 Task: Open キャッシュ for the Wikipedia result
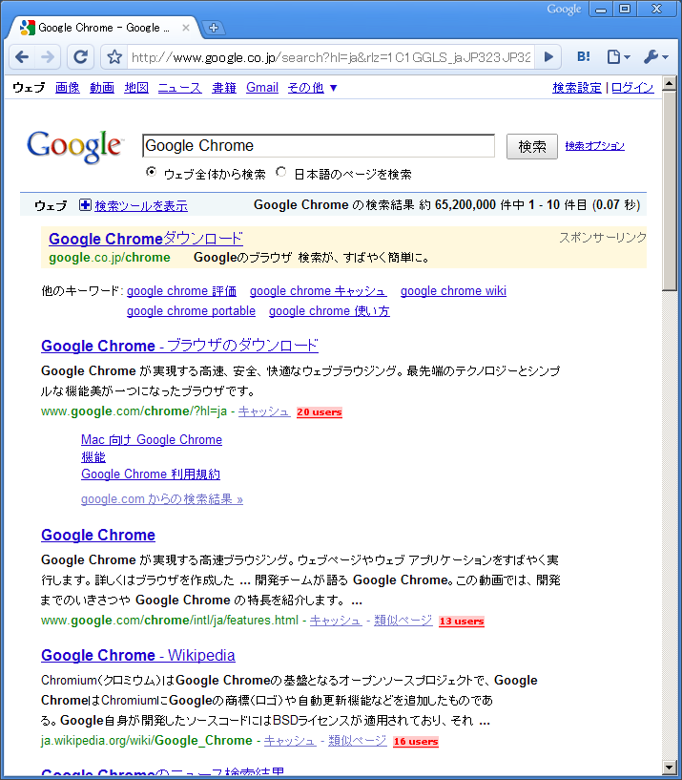tap(290, 741)
